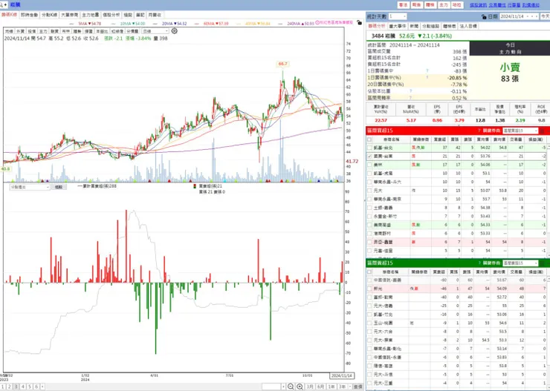
Task: Switch to the 大量券商 tab
Action: 69,15
